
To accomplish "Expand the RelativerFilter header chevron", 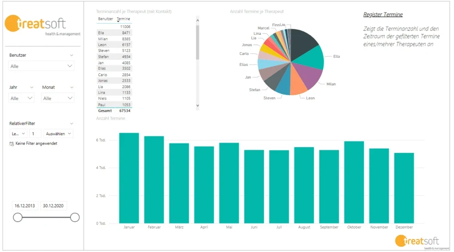I will (71, 124).
